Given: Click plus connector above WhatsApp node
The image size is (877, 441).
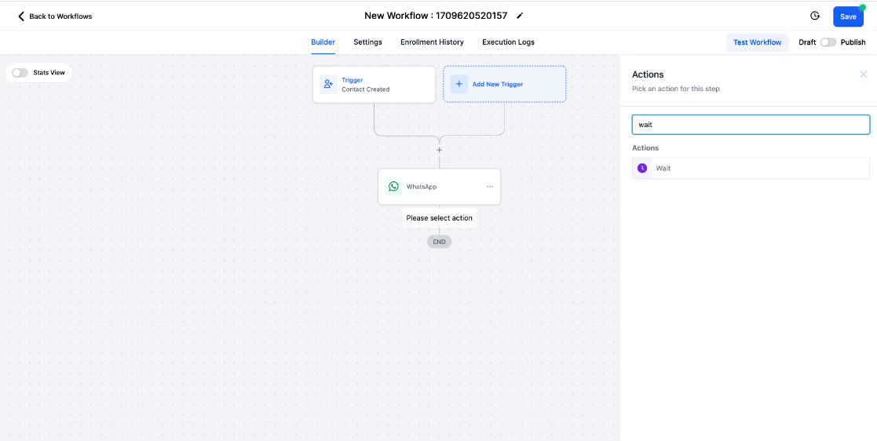Looking at the screenshot, I should pyautogui.click(x=439, y=150).
